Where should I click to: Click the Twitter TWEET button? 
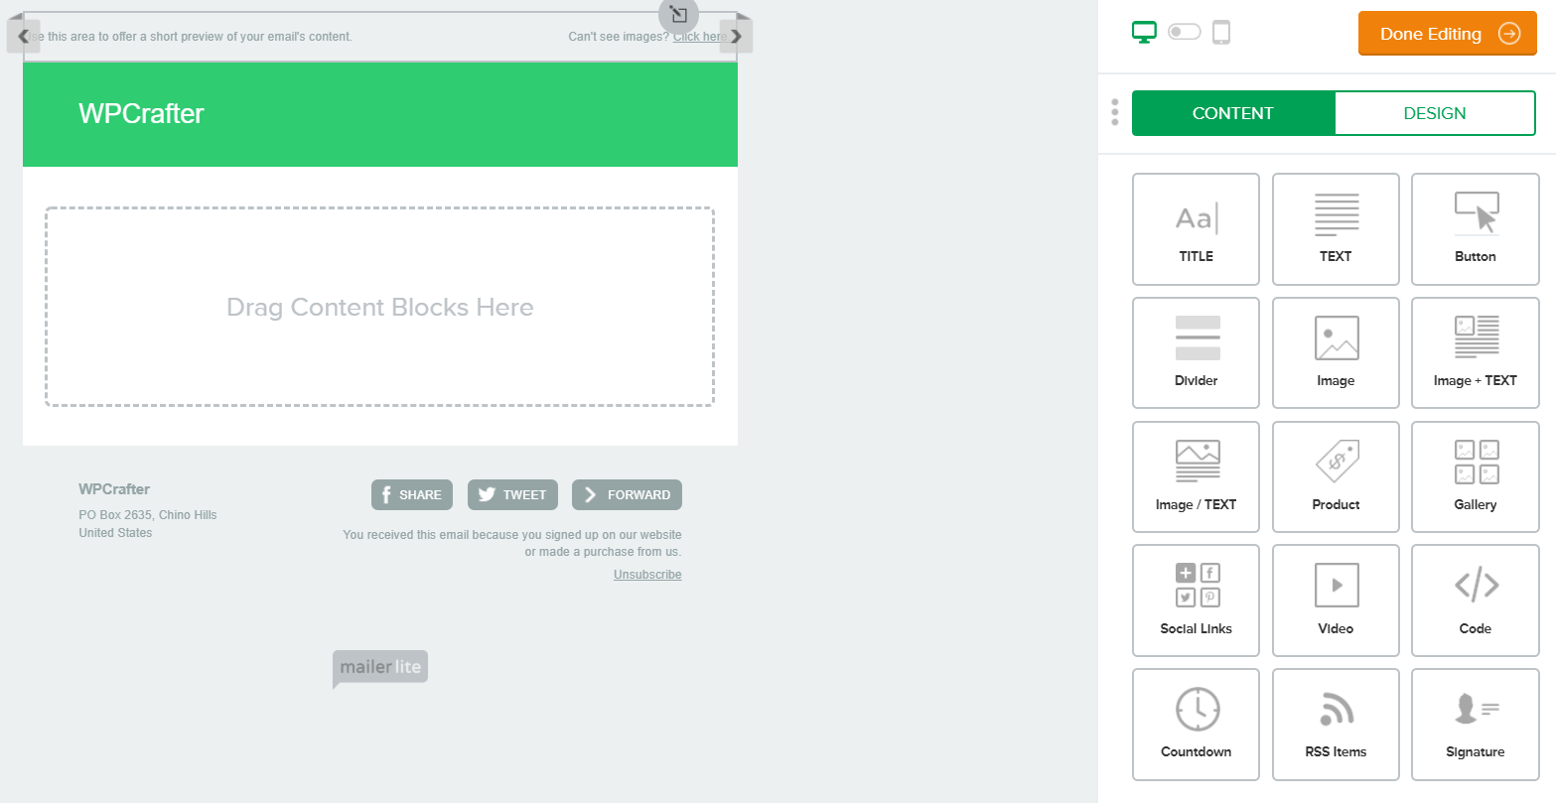[x=512, y=494]
